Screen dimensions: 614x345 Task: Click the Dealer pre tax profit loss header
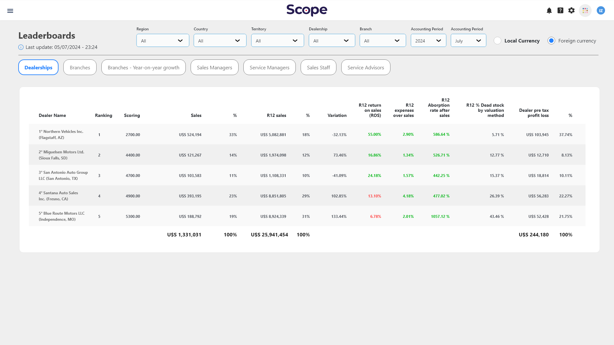pos(534,113)
